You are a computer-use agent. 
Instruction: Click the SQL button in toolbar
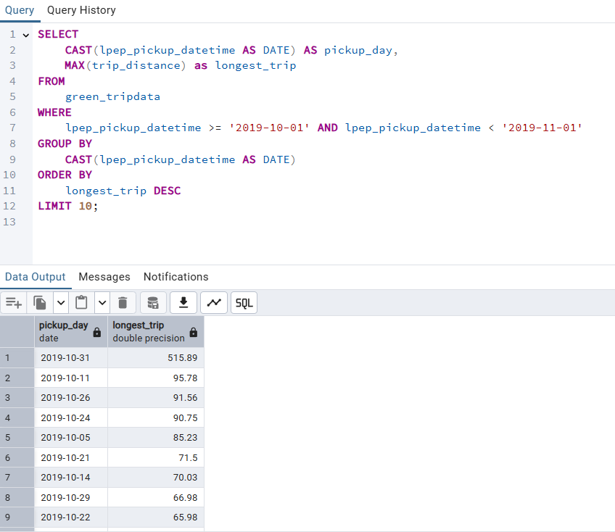coord(244,303)
